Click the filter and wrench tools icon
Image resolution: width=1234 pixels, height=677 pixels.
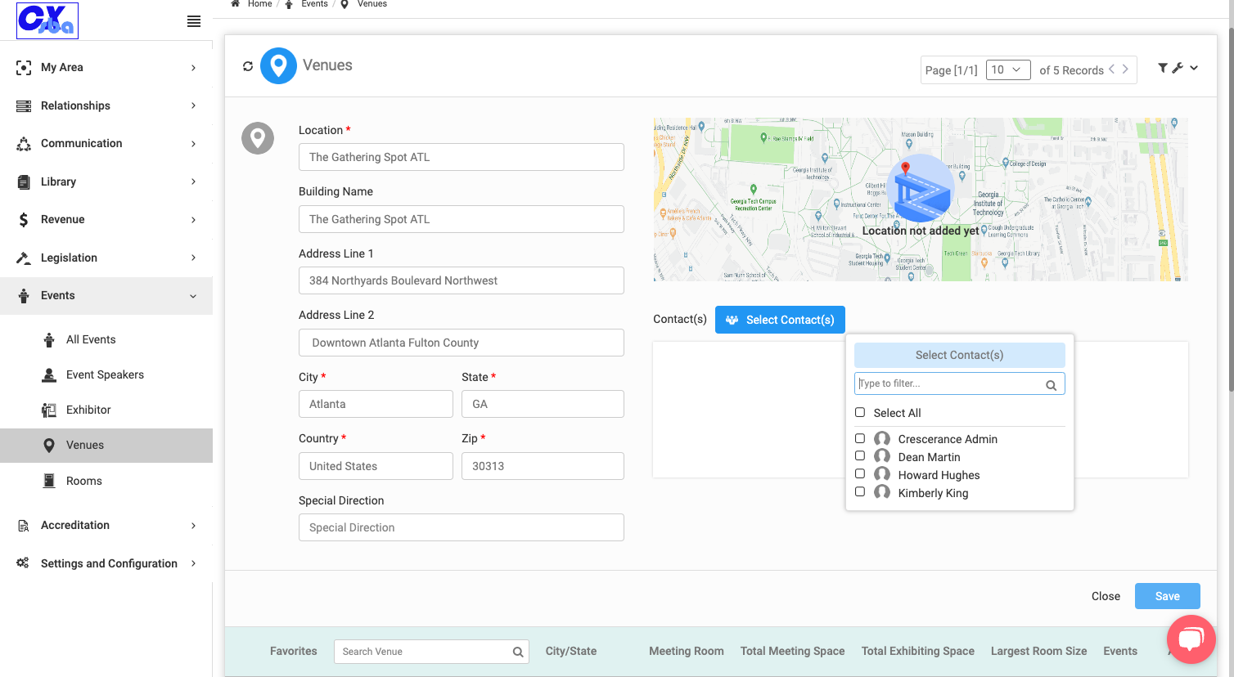[x=1171, y=68]
